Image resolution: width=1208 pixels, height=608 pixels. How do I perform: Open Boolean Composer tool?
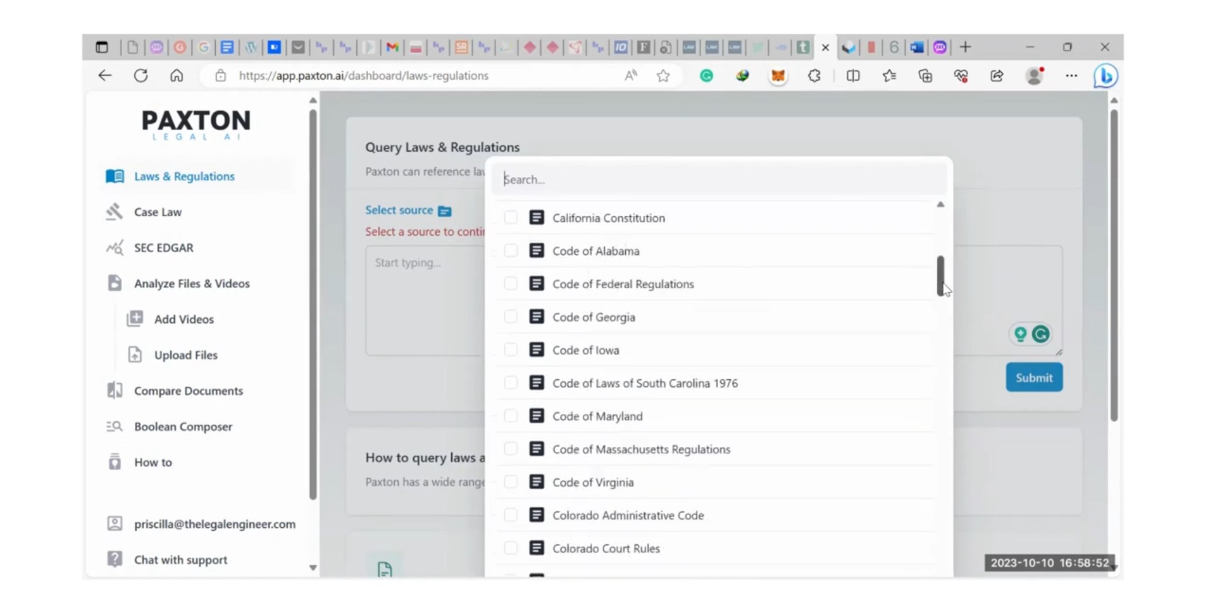[183, 427]
